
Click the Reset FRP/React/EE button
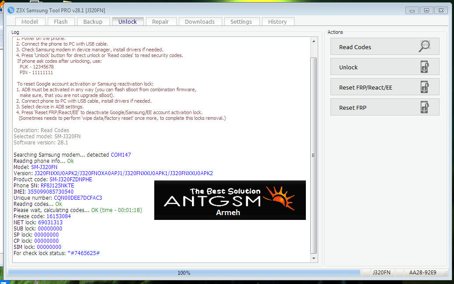click(385, 87)
